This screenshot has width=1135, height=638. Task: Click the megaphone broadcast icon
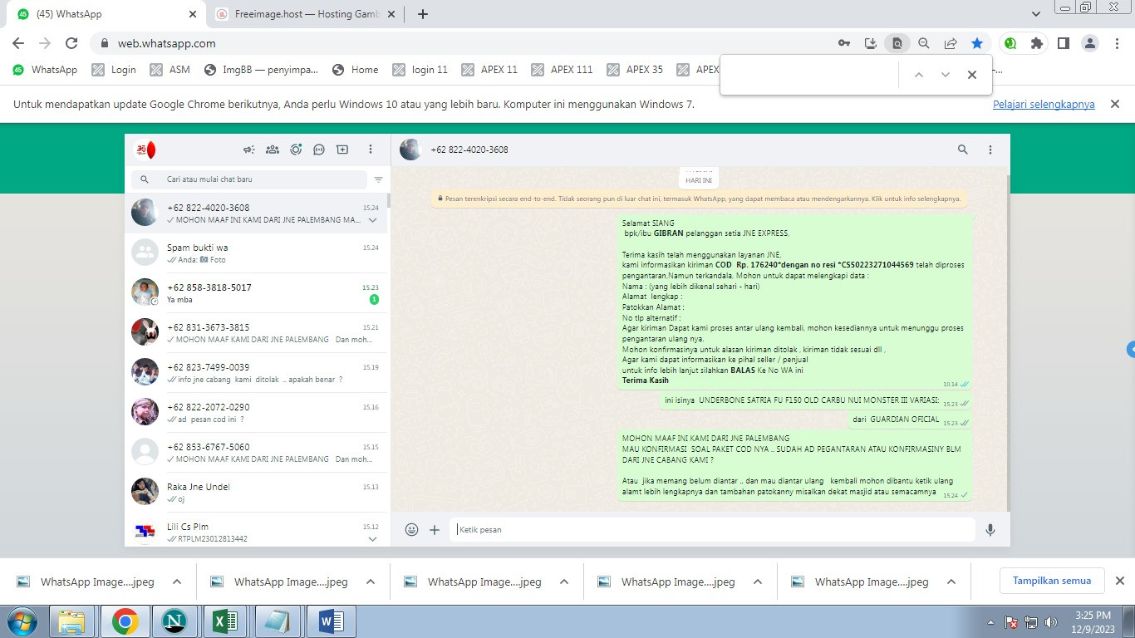coord(248,150)
